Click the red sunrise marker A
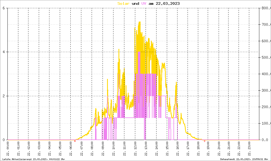 tap(75, 141)
